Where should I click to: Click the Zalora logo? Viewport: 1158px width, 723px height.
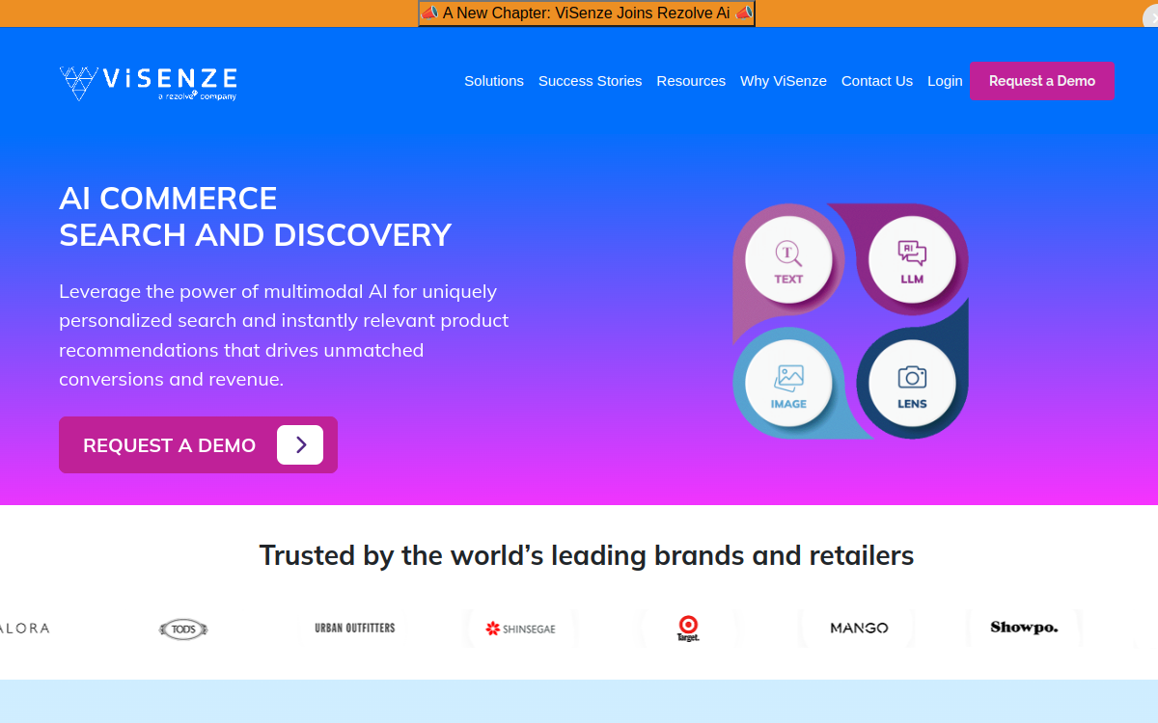click(24, 628)
